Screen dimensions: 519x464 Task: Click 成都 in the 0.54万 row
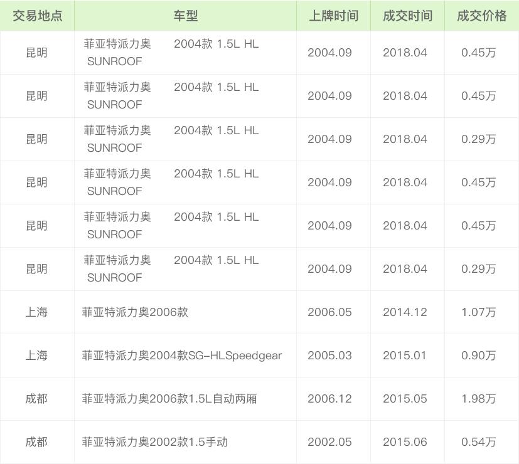coord(37,442)
